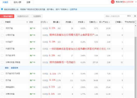The width and height of the screenshot is (137, 98).
Task: Click the keyword 水饺盒子
Action: click(x=9, y=42)
